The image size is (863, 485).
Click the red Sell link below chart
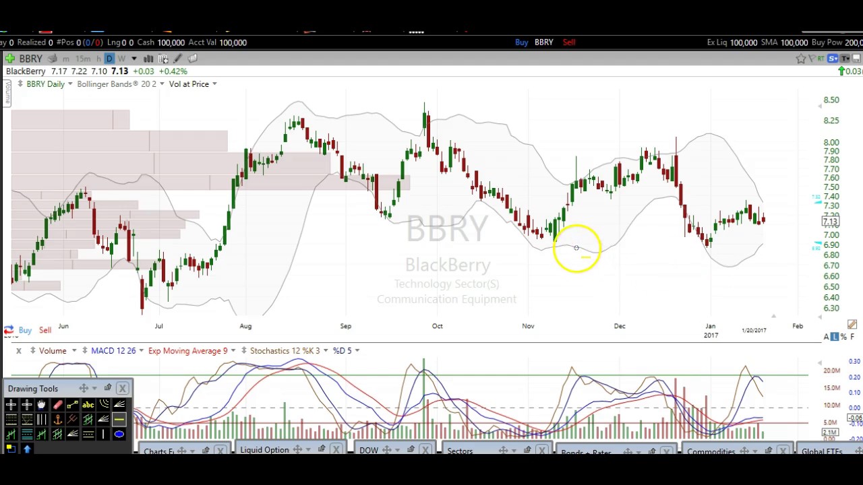tap(44, 330)
